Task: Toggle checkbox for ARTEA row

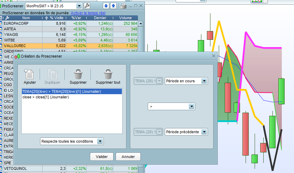Action: (x=1, y=29)
